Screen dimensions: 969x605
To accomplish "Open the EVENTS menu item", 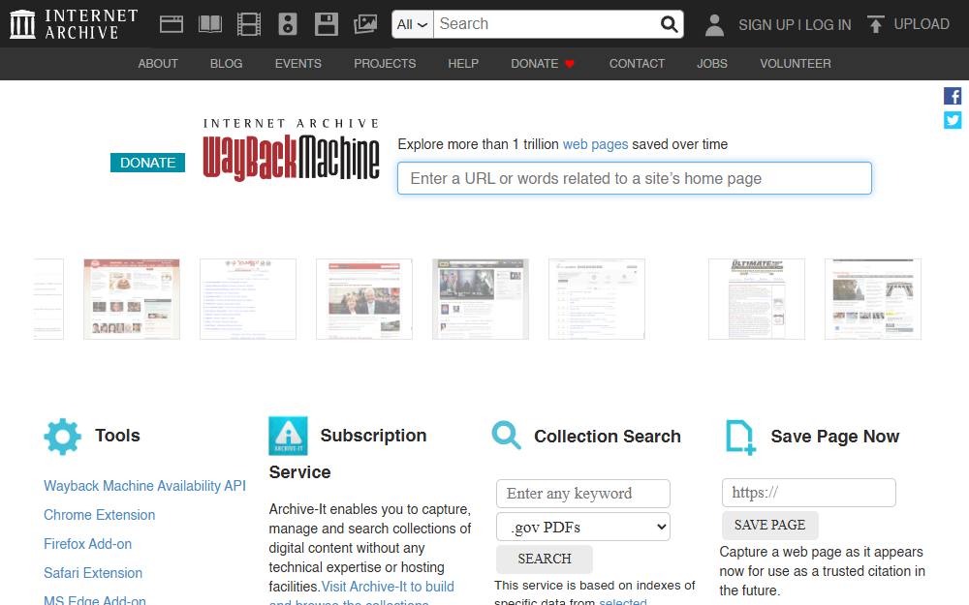I will pyautogui.click(x=297, y=64).
